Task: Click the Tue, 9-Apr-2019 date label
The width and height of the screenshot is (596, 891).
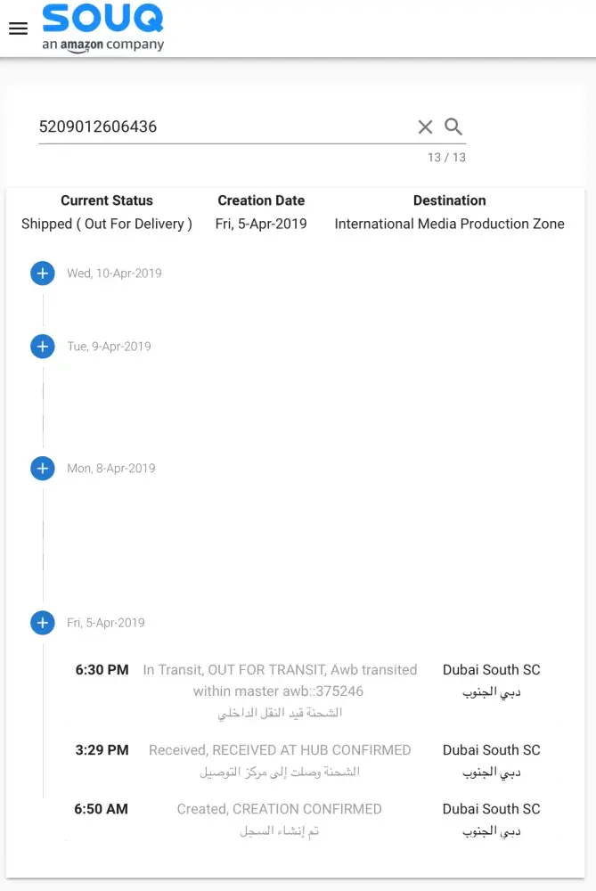Action: click(x=109, y=347)
